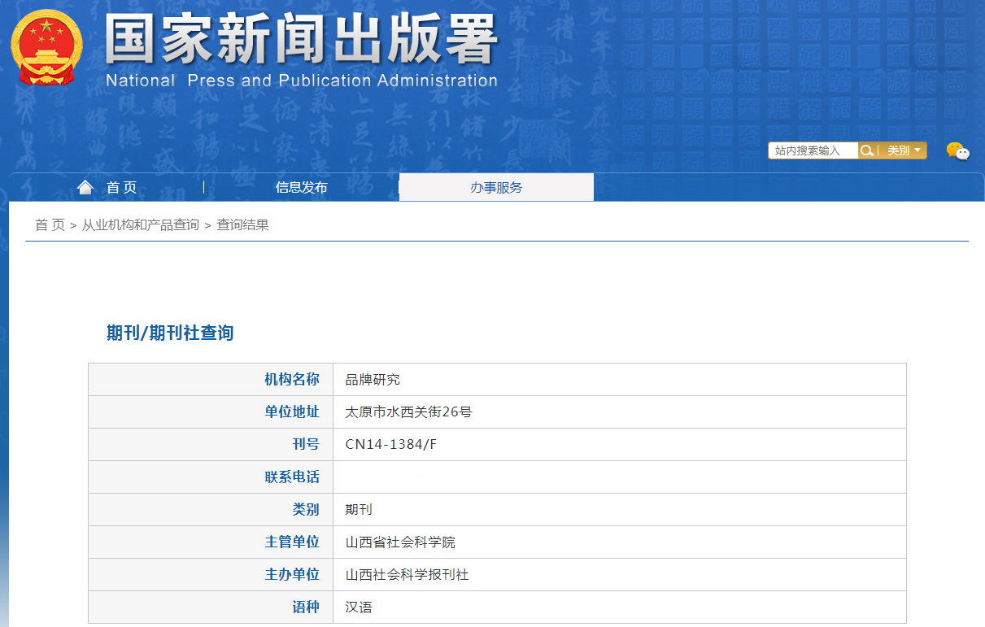
Task: Click the 山西社会科学报刊社 sponsor cell
Action: pyautogui.click(x=407, y=575)
